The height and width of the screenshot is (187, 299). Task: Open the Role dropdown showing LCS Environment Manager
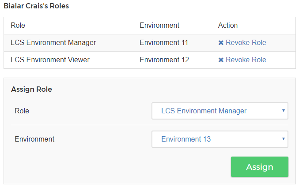point(220,111)
